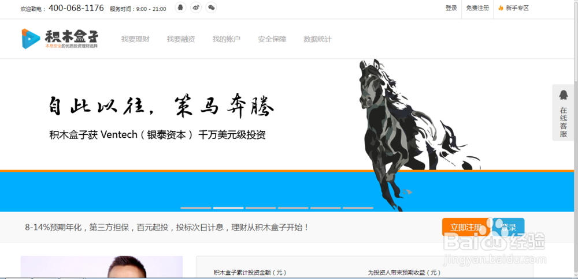Click the 积木盒子 logo
Viewport: 578px width, 279px height.
click(60, 39)
